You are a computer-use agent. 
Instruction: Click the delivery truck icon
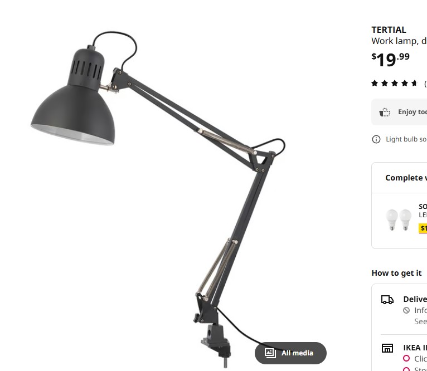(387, 299)
